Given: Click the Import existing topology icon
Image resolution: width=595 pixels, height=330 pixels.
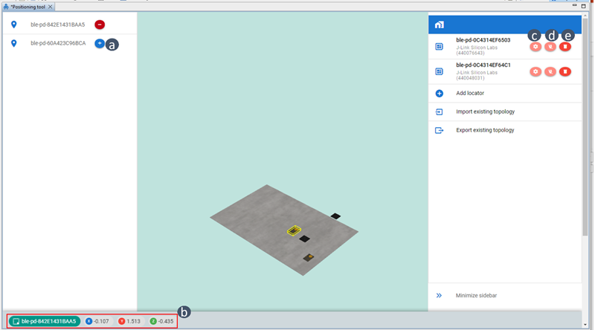Looking at the screenshot, I should coord(439,112).
